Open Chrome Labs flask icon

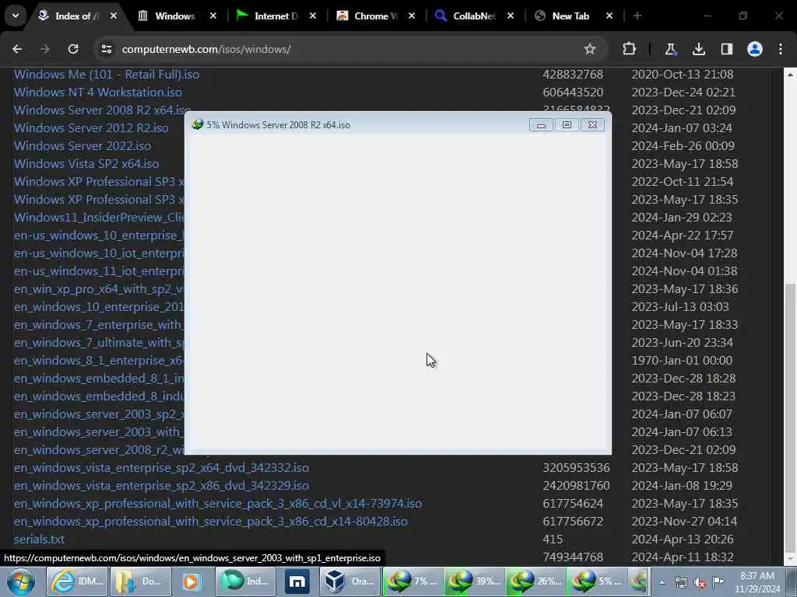pyautogui.click(x=670, y=49)
